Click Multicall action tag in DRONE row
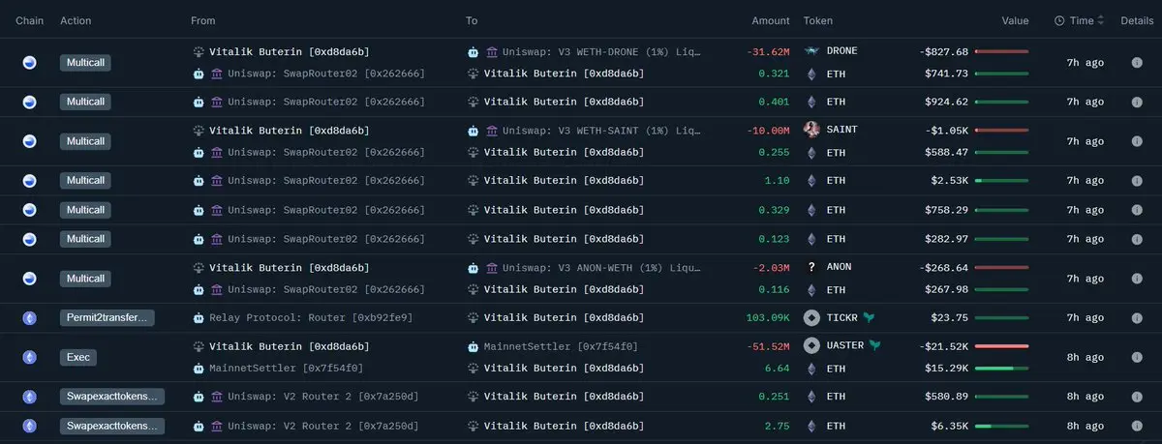Image resolution: width=1162 pixels, height=444 pixels. (x=86, y=63)
